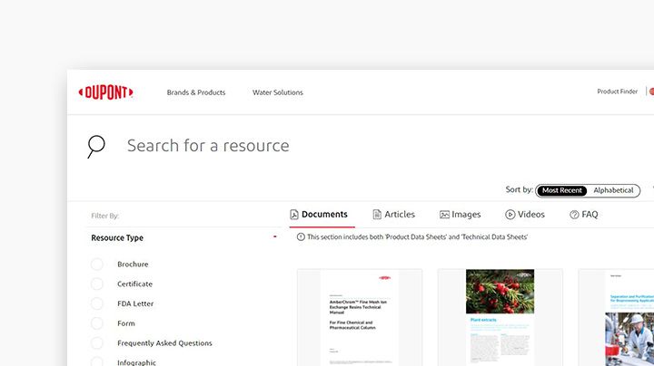The image size is (654, 366).
Task: Click the FAQ tab question mark icon
Action: click(574, 215)
